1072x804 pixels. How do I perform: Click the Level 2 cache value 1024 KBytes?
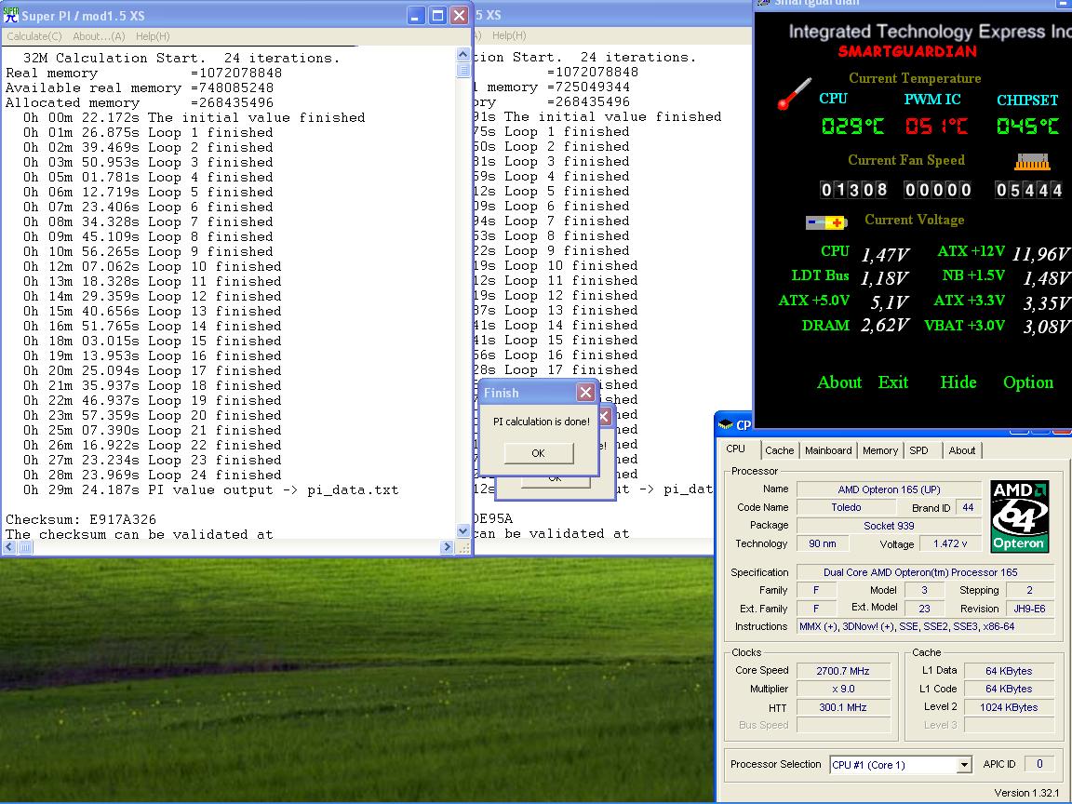pos(1009,707)
